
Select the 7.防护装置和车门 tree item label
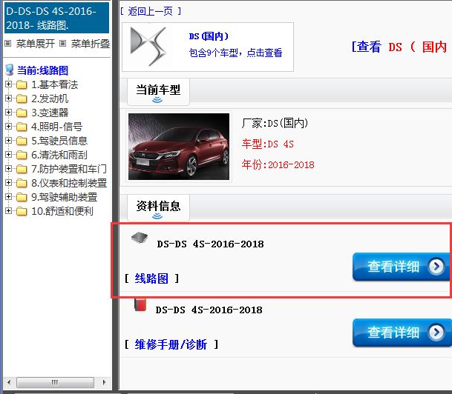coord(69,169)
